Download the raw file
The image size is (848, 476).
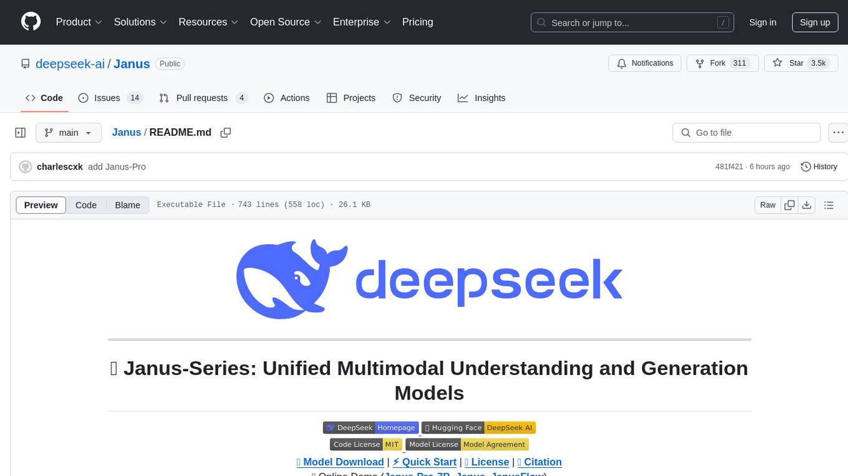(x=806, y=205)
